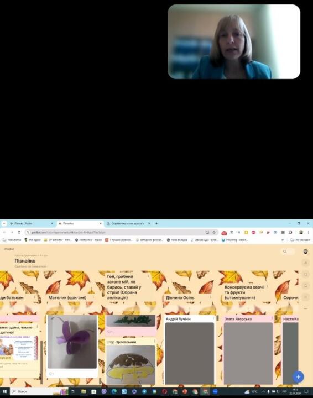The height and width of the screenshot is (398, 313).
Task: Open the Chrome extensions puzzle icon
Action: click(290, 232)
